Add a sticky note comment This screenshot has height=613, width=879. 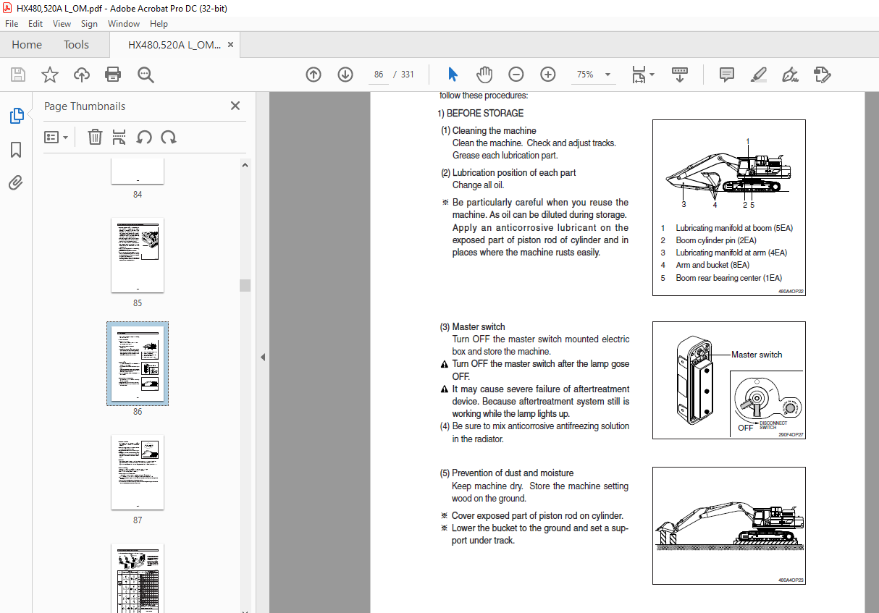(727, 75)
